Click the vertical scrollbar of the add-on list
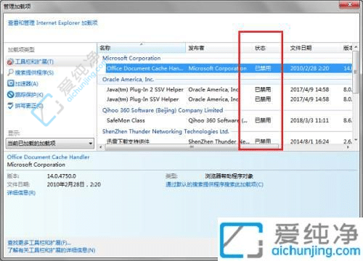363x261 pixels. tap(356, 72)
